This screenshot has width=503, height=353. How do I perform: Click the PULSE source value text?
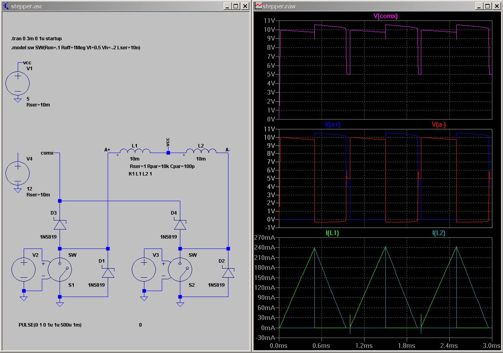[50, 325]
